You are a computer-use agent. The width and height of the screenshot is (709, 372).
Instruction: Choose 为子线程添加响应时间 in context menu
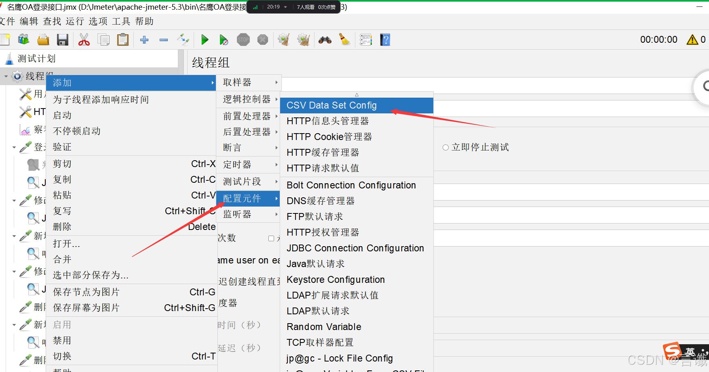coord(131,100)
